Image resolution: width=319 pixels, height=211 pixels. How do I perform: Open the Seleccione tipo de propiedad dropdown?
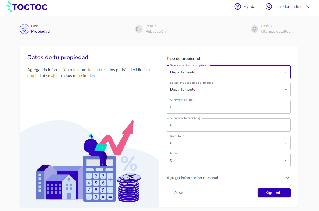pos(228,72)
